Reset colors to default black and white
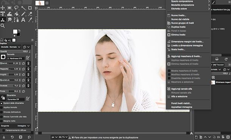The width and height of the screenshot is (231, 140). [14, 35]
